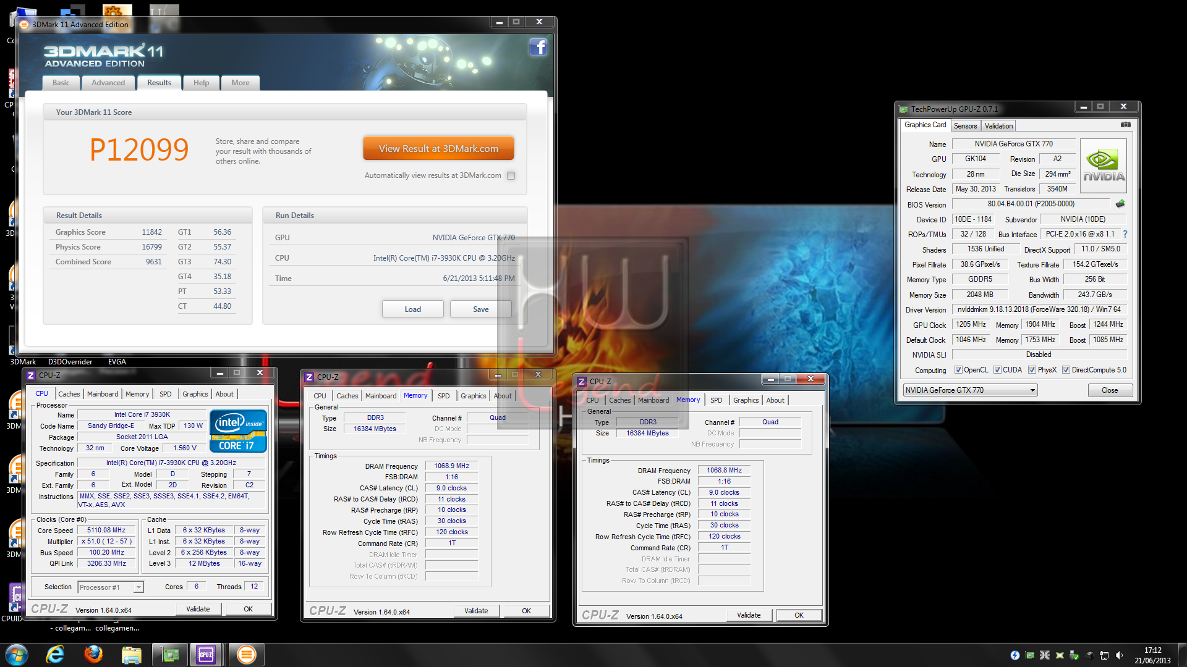
Task: Launch Firefox from the taskbar
Action: (x=93, y=655)
